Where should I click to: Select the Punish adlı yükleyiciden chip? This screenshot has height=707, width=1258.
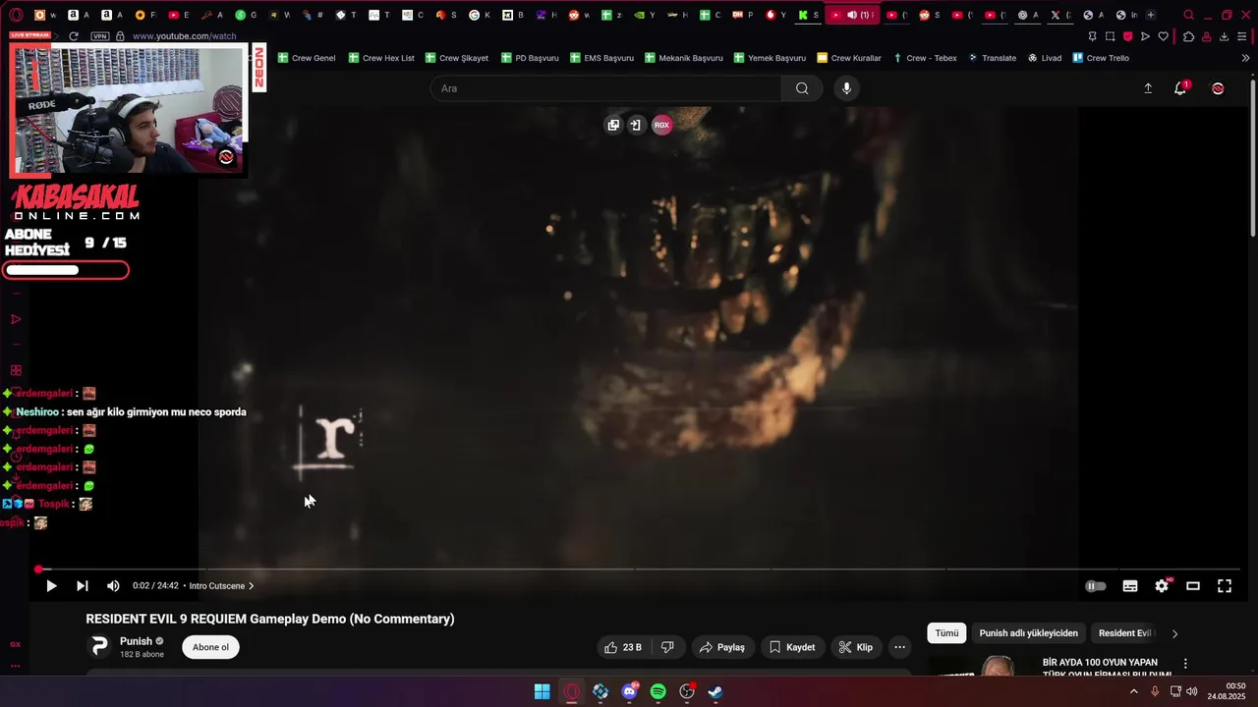point(1028,633)
